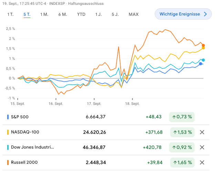Switch to the 1 M. time range
216x172 pixels.
click(44, 14)
